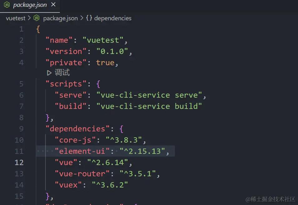Click the "version" key

click(x=66, y=51)
